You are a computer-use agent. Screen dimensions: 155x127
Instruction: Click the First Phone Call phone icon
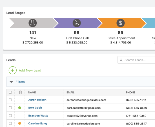click(77, 23)
